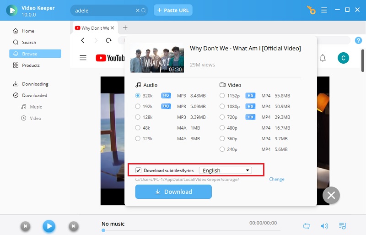Open the blue help question icon

[358, 40]
